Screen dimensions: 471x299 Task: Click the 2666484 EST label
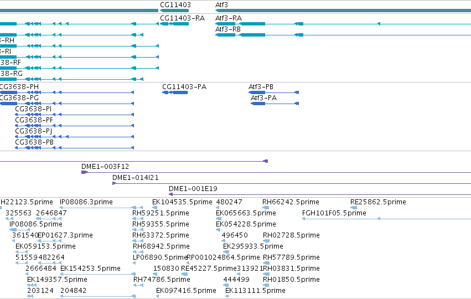[x=41, y=269]
